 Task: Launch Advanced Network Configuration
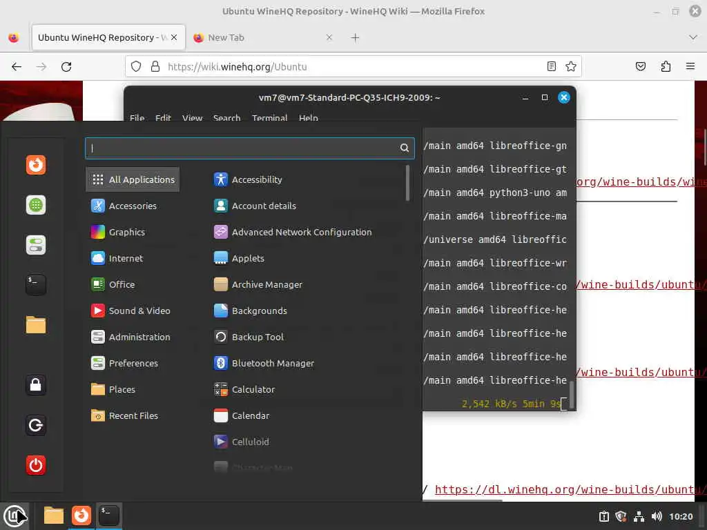[293, 232]
